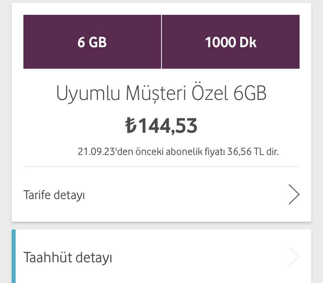Viewport: 323px width, 283px height.
Task: Click the Turkish lira currency symbol
Action: [x=130, y=126]
